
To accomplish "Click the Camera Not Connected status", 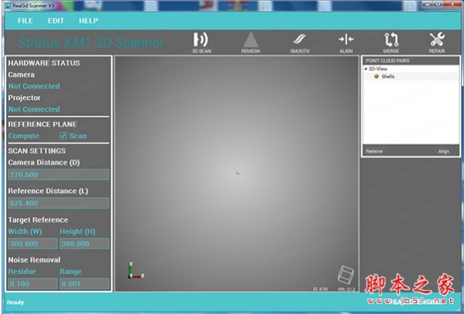I will tap(34, 86).
